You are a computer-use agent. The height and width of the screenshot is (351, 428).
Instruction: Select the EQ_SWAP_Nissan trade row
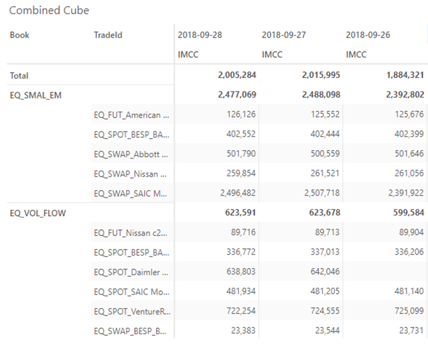[130, 174]
